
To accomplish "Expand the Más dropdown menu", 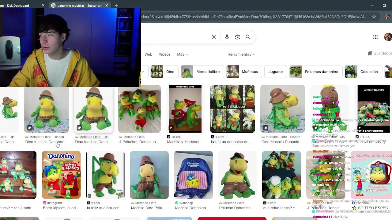I will click(182, 54).
